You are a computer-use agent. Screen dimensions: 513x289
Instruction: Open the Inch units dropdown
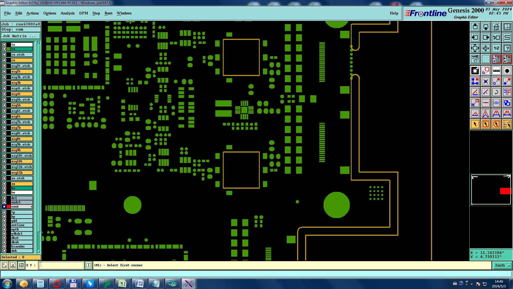pyautogui.click(x=502, y=265)
